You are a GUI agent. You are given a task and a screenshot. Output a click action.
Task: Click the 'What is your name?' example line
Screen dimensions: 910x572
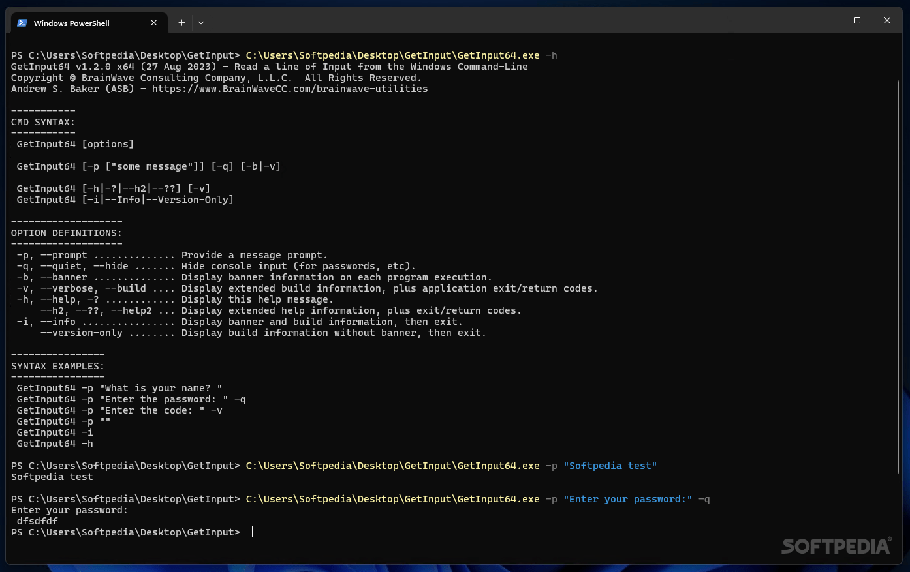[119, 388]
